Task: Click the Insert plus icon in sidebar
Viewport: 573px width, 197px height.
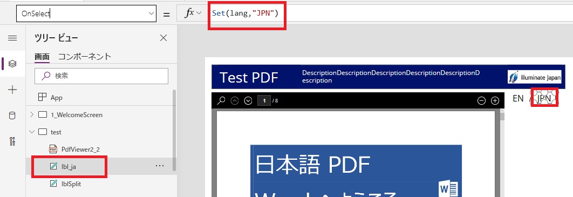Action: (12, 90)
